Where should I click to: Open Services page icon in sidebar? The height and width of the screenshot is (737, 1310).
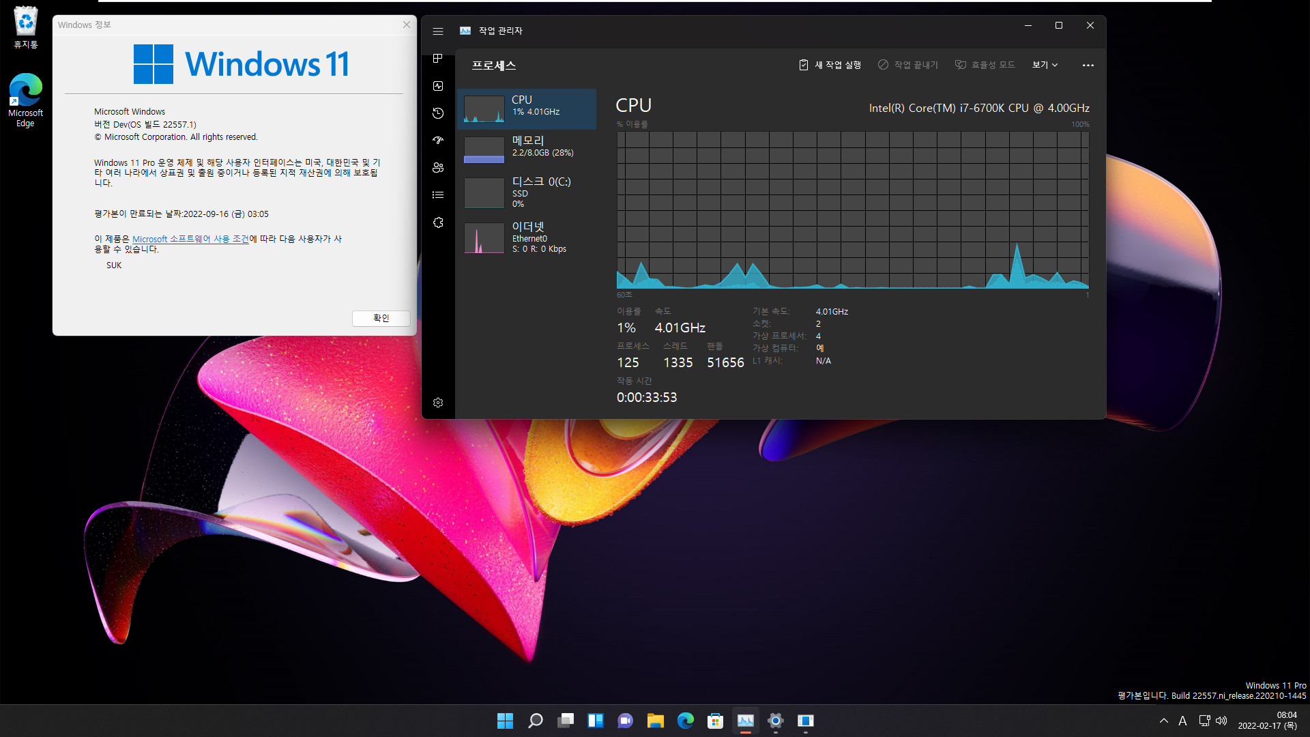point(438,222)
